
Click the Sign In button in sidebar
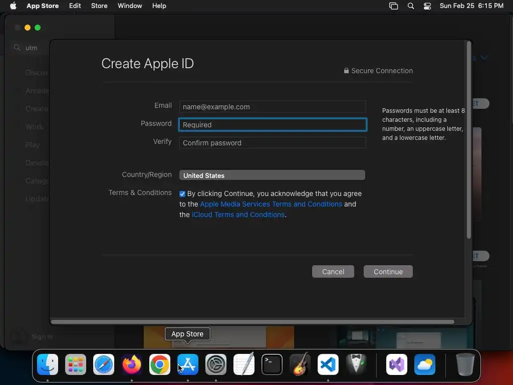coord(42,336)
